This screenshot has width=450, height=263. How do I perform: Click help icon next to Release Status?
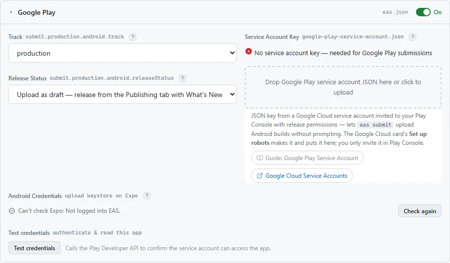click(183, 78)
